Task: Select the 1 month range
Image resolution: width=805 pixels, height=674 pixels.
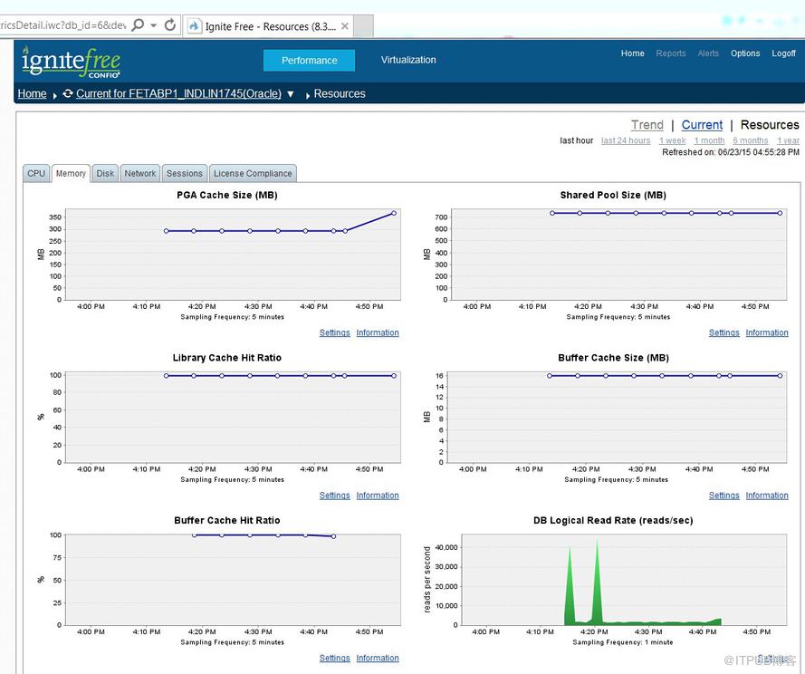Action: 709,140
